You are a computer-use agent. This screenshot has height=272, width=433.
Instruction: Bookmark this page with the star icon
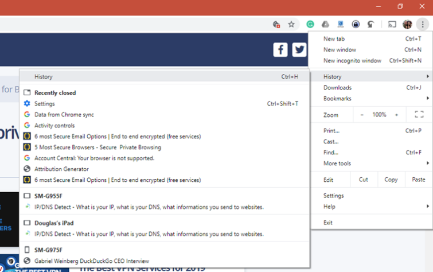(x=291, y=24)
